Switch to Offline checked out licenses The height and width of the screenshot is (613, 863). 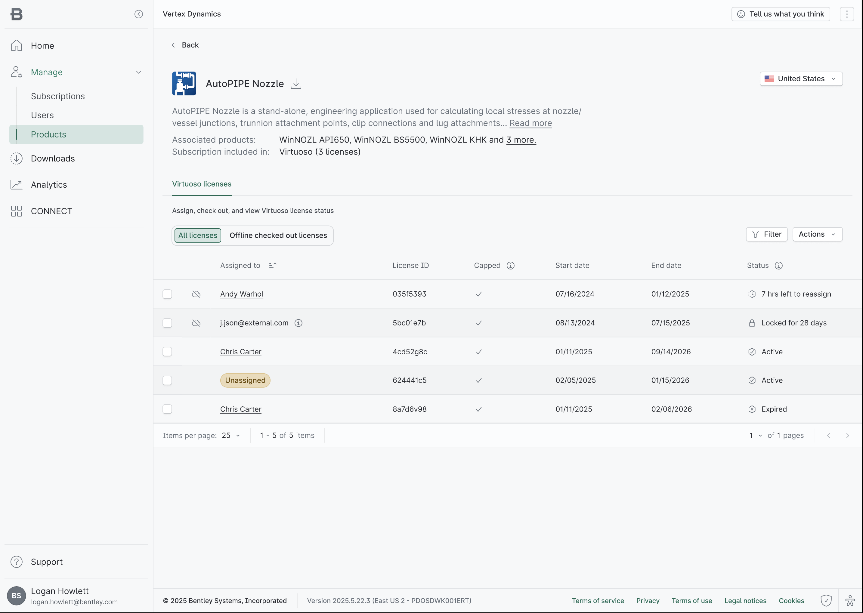[x=278, y=235]
